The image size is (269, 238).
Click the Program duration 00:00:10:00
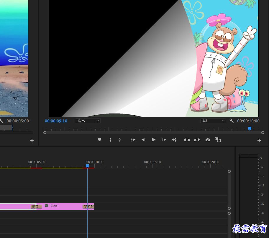point(248,121)
